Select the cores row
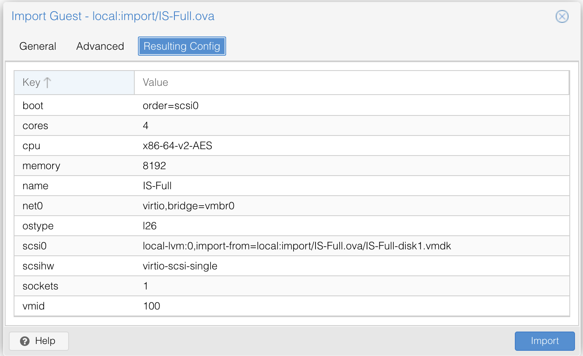Image resolution: width=583 pixels, height=356 pixels. tap(292, 125)
